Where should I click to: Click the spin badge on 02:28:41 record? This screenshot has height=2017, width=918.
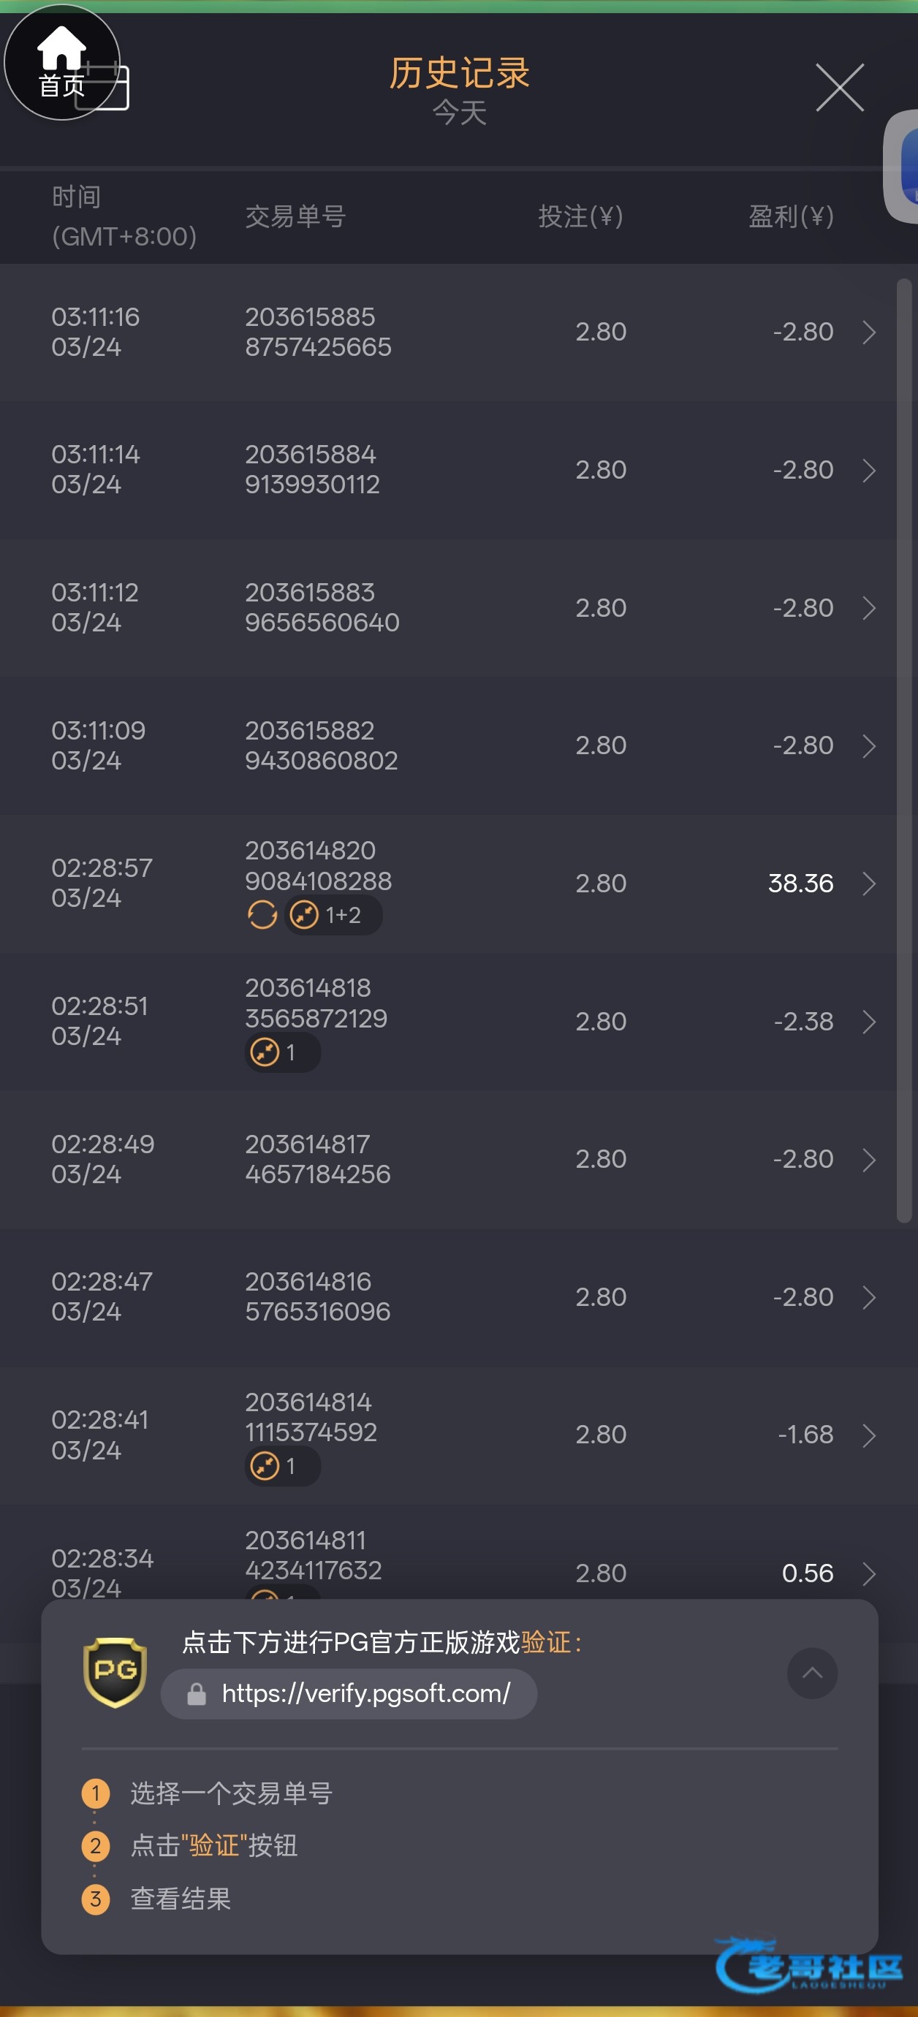(x=265, y=1466)
